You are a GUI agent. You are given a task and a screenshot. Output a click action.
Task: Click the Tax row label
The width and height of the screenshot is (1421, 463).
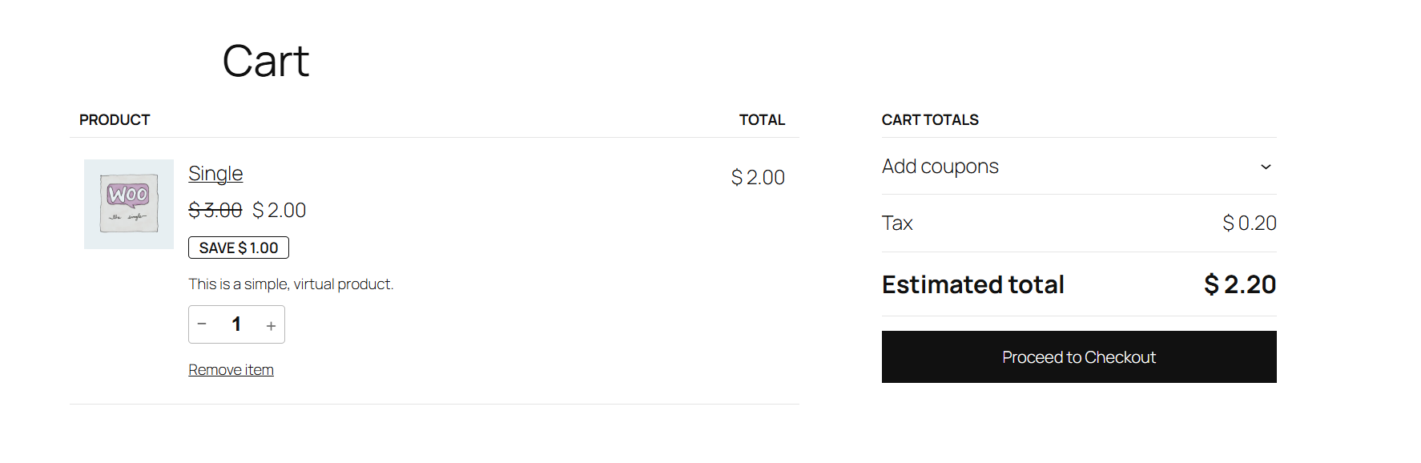896,223
